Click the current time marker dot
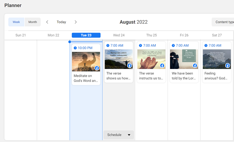Screen dimensions: 234x142 pyautogui.click(x=70, y=42)
